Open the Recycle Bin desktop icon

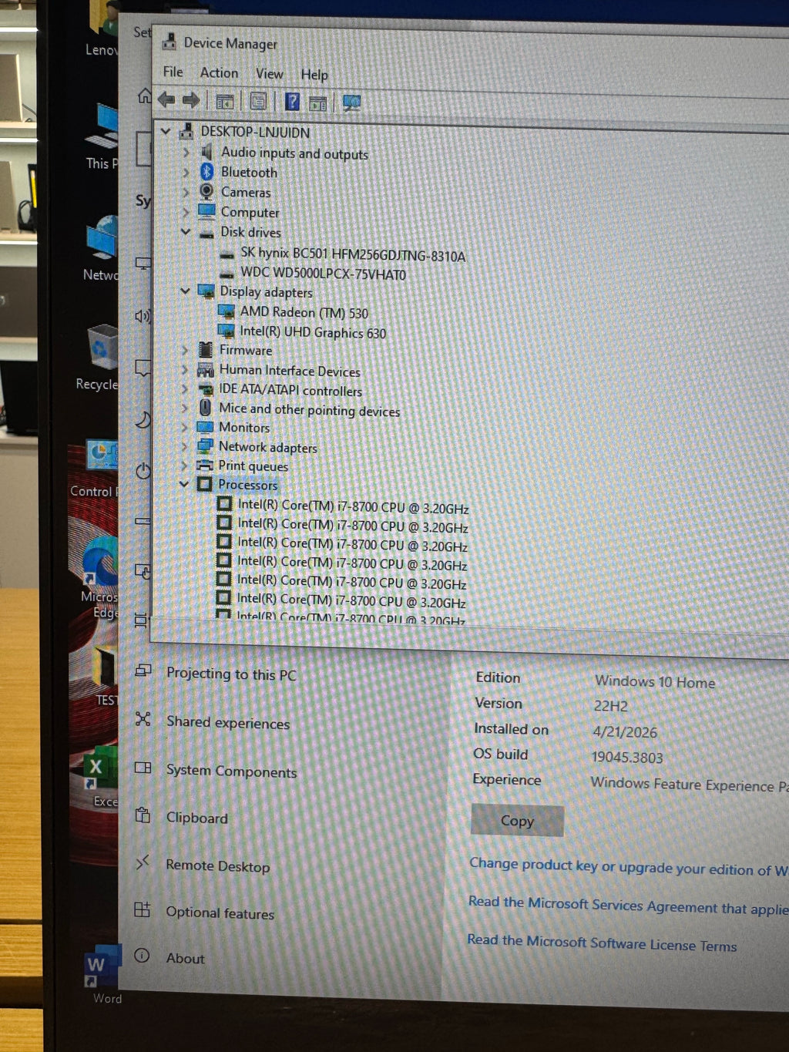(99, 357)
